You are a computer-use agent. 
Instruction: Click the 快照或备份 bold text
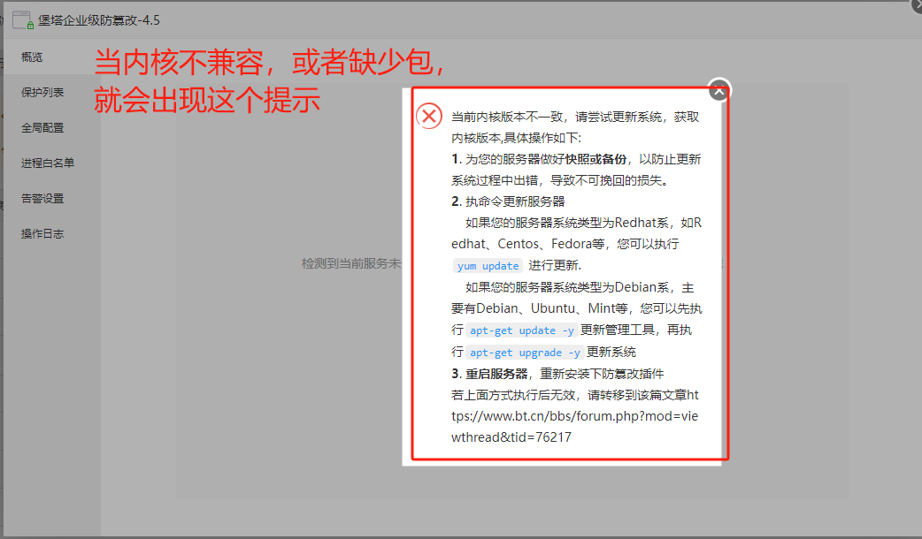[x=595, y=159]
